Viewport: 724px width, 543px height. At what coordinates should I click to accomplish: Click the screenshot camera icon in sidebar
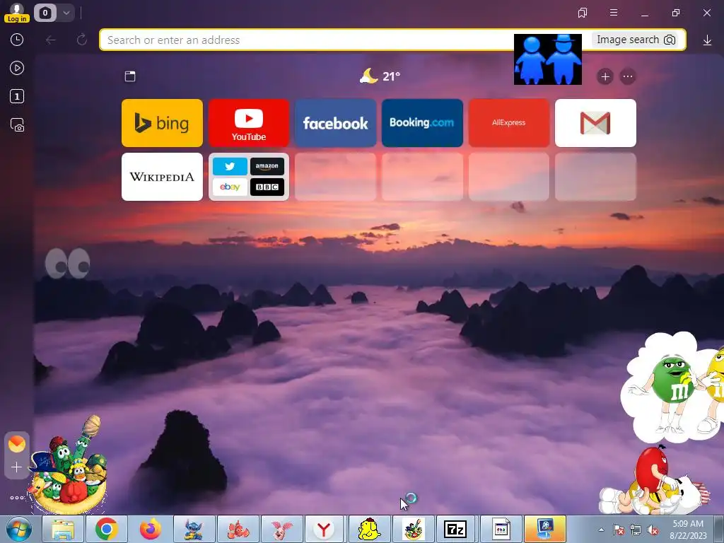(17, 125)
